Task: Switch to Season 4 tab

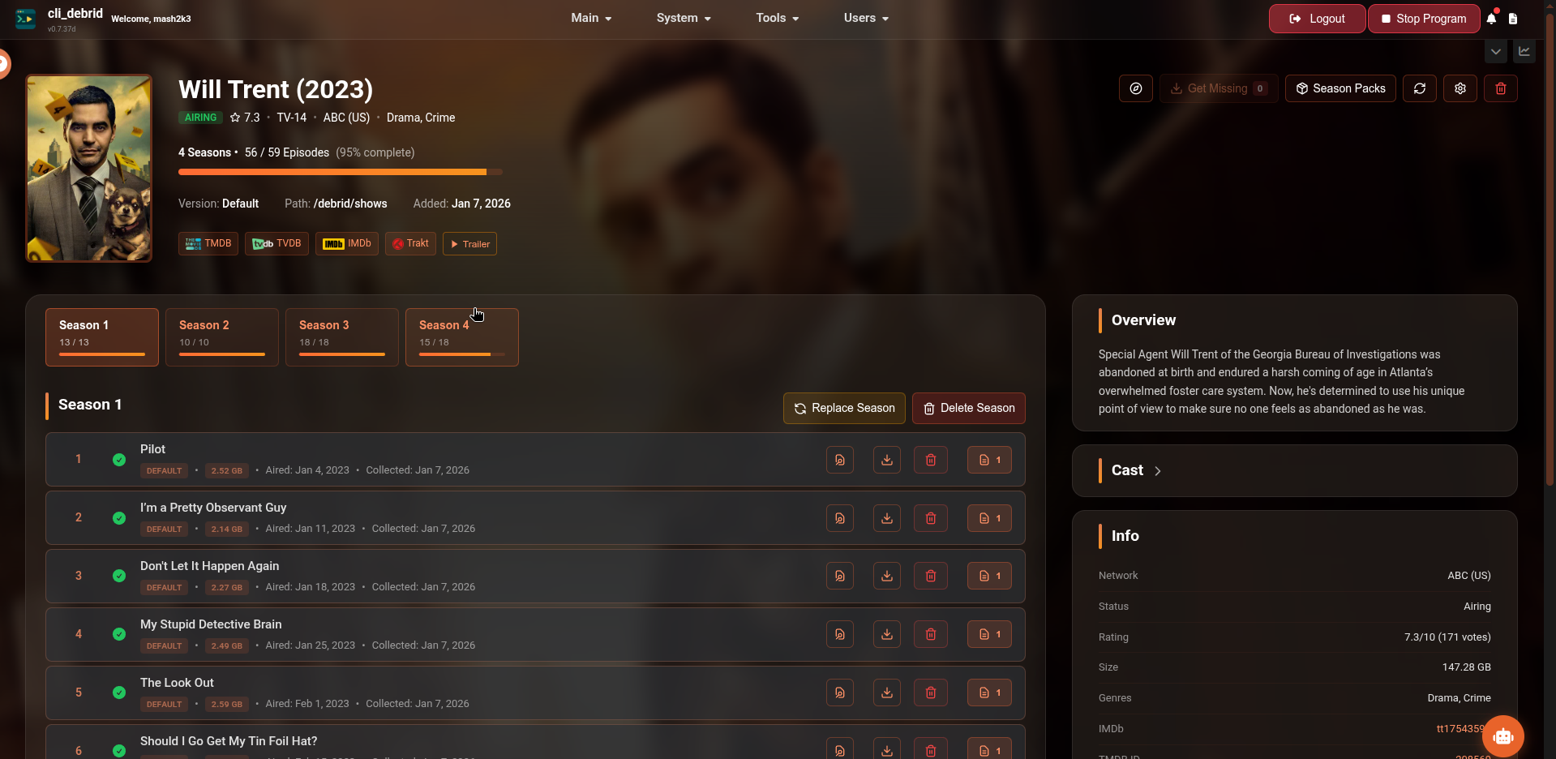Action: (462, 337)
